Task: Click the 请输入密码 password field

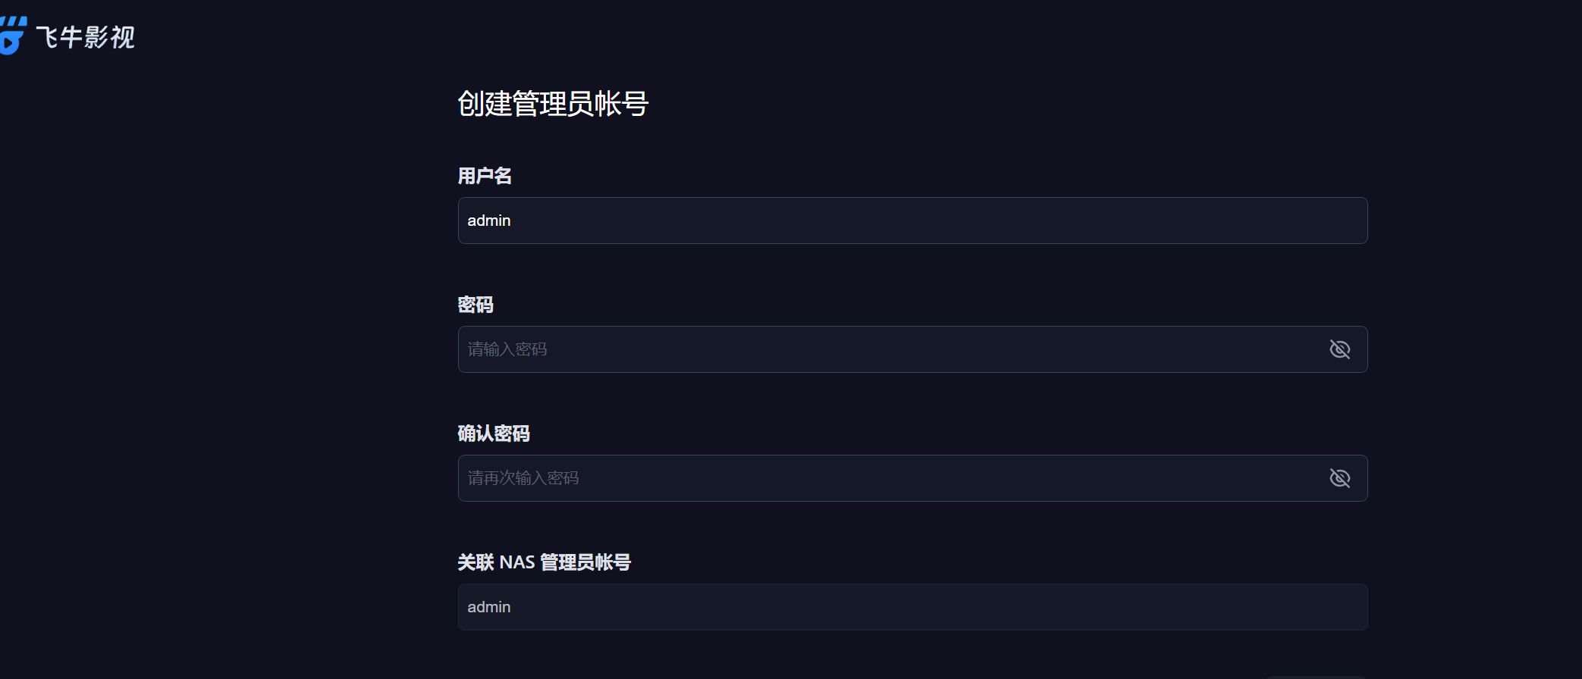Action: tap(912, 349)
